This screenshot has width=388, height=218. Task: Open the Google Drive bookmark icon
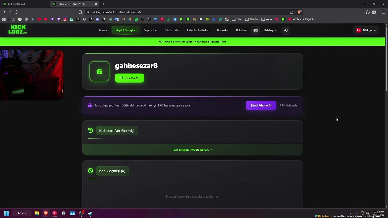click(130, 19)
